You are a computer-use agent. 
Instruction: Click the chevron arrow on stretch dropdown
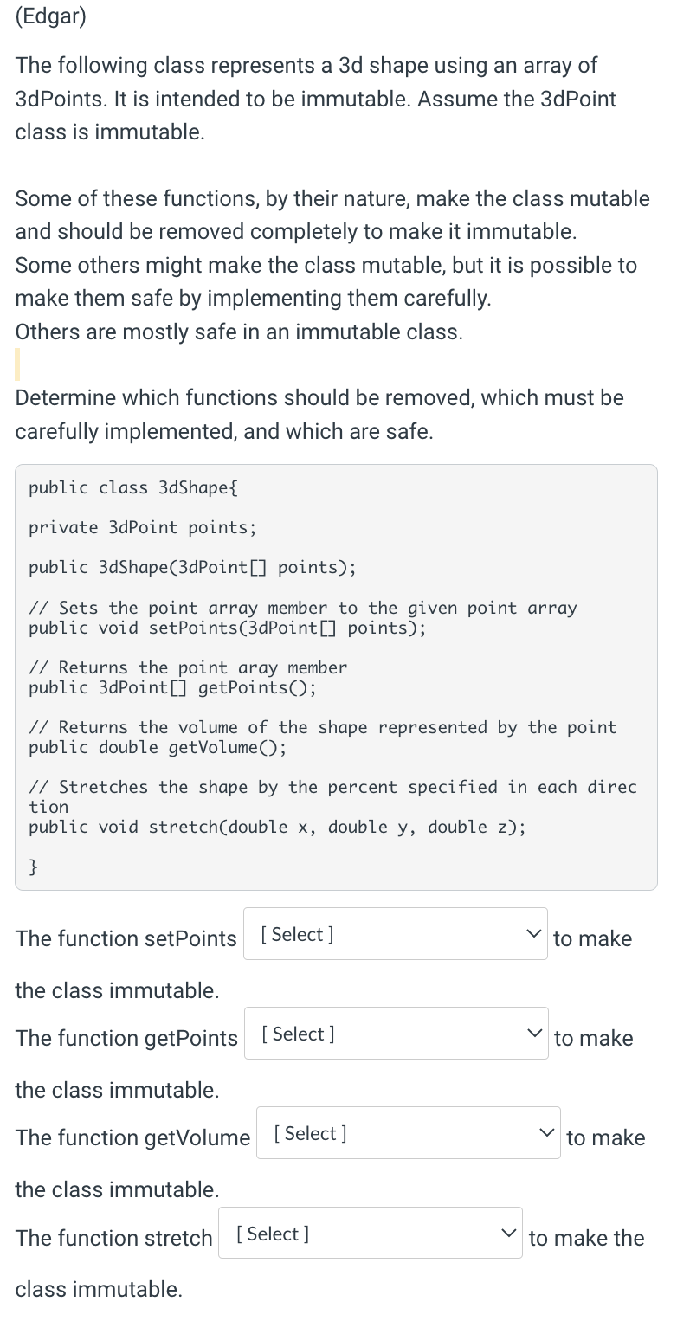(508, 1234)
